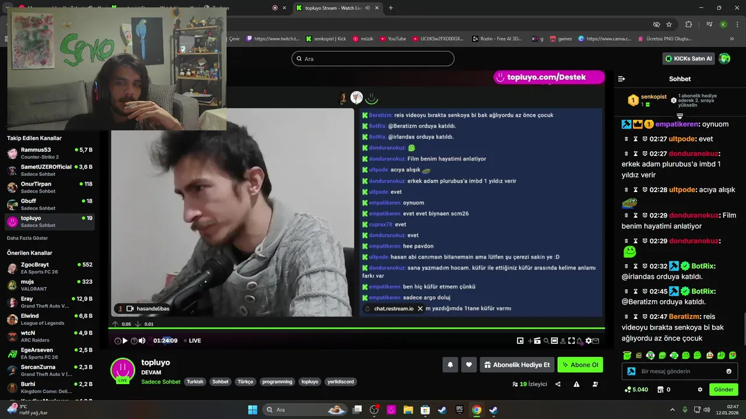Viewport: 746px width, 419px height.
Task: Open YouTube bookmark
Action: click(x=393, y=39)
